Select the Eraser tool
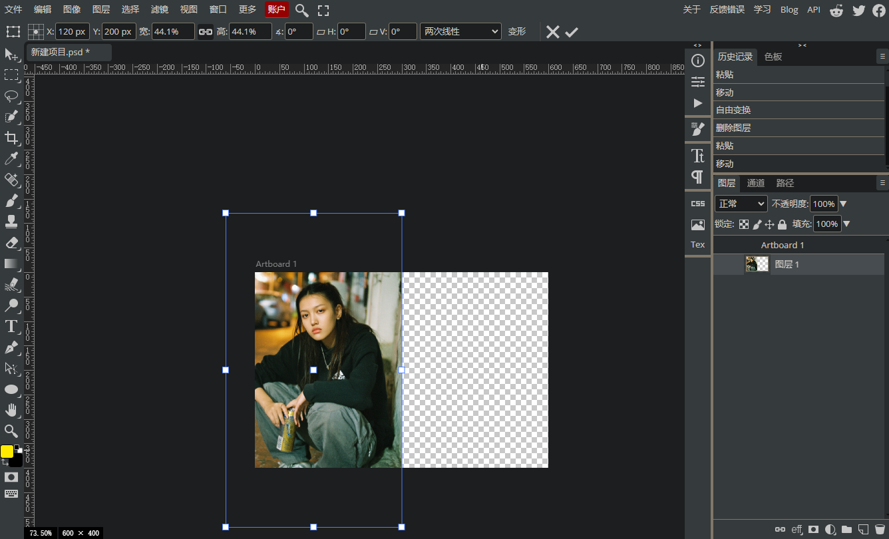Image resolution: width=889 pixels, height=539 pixels. (x=11, y=242)
